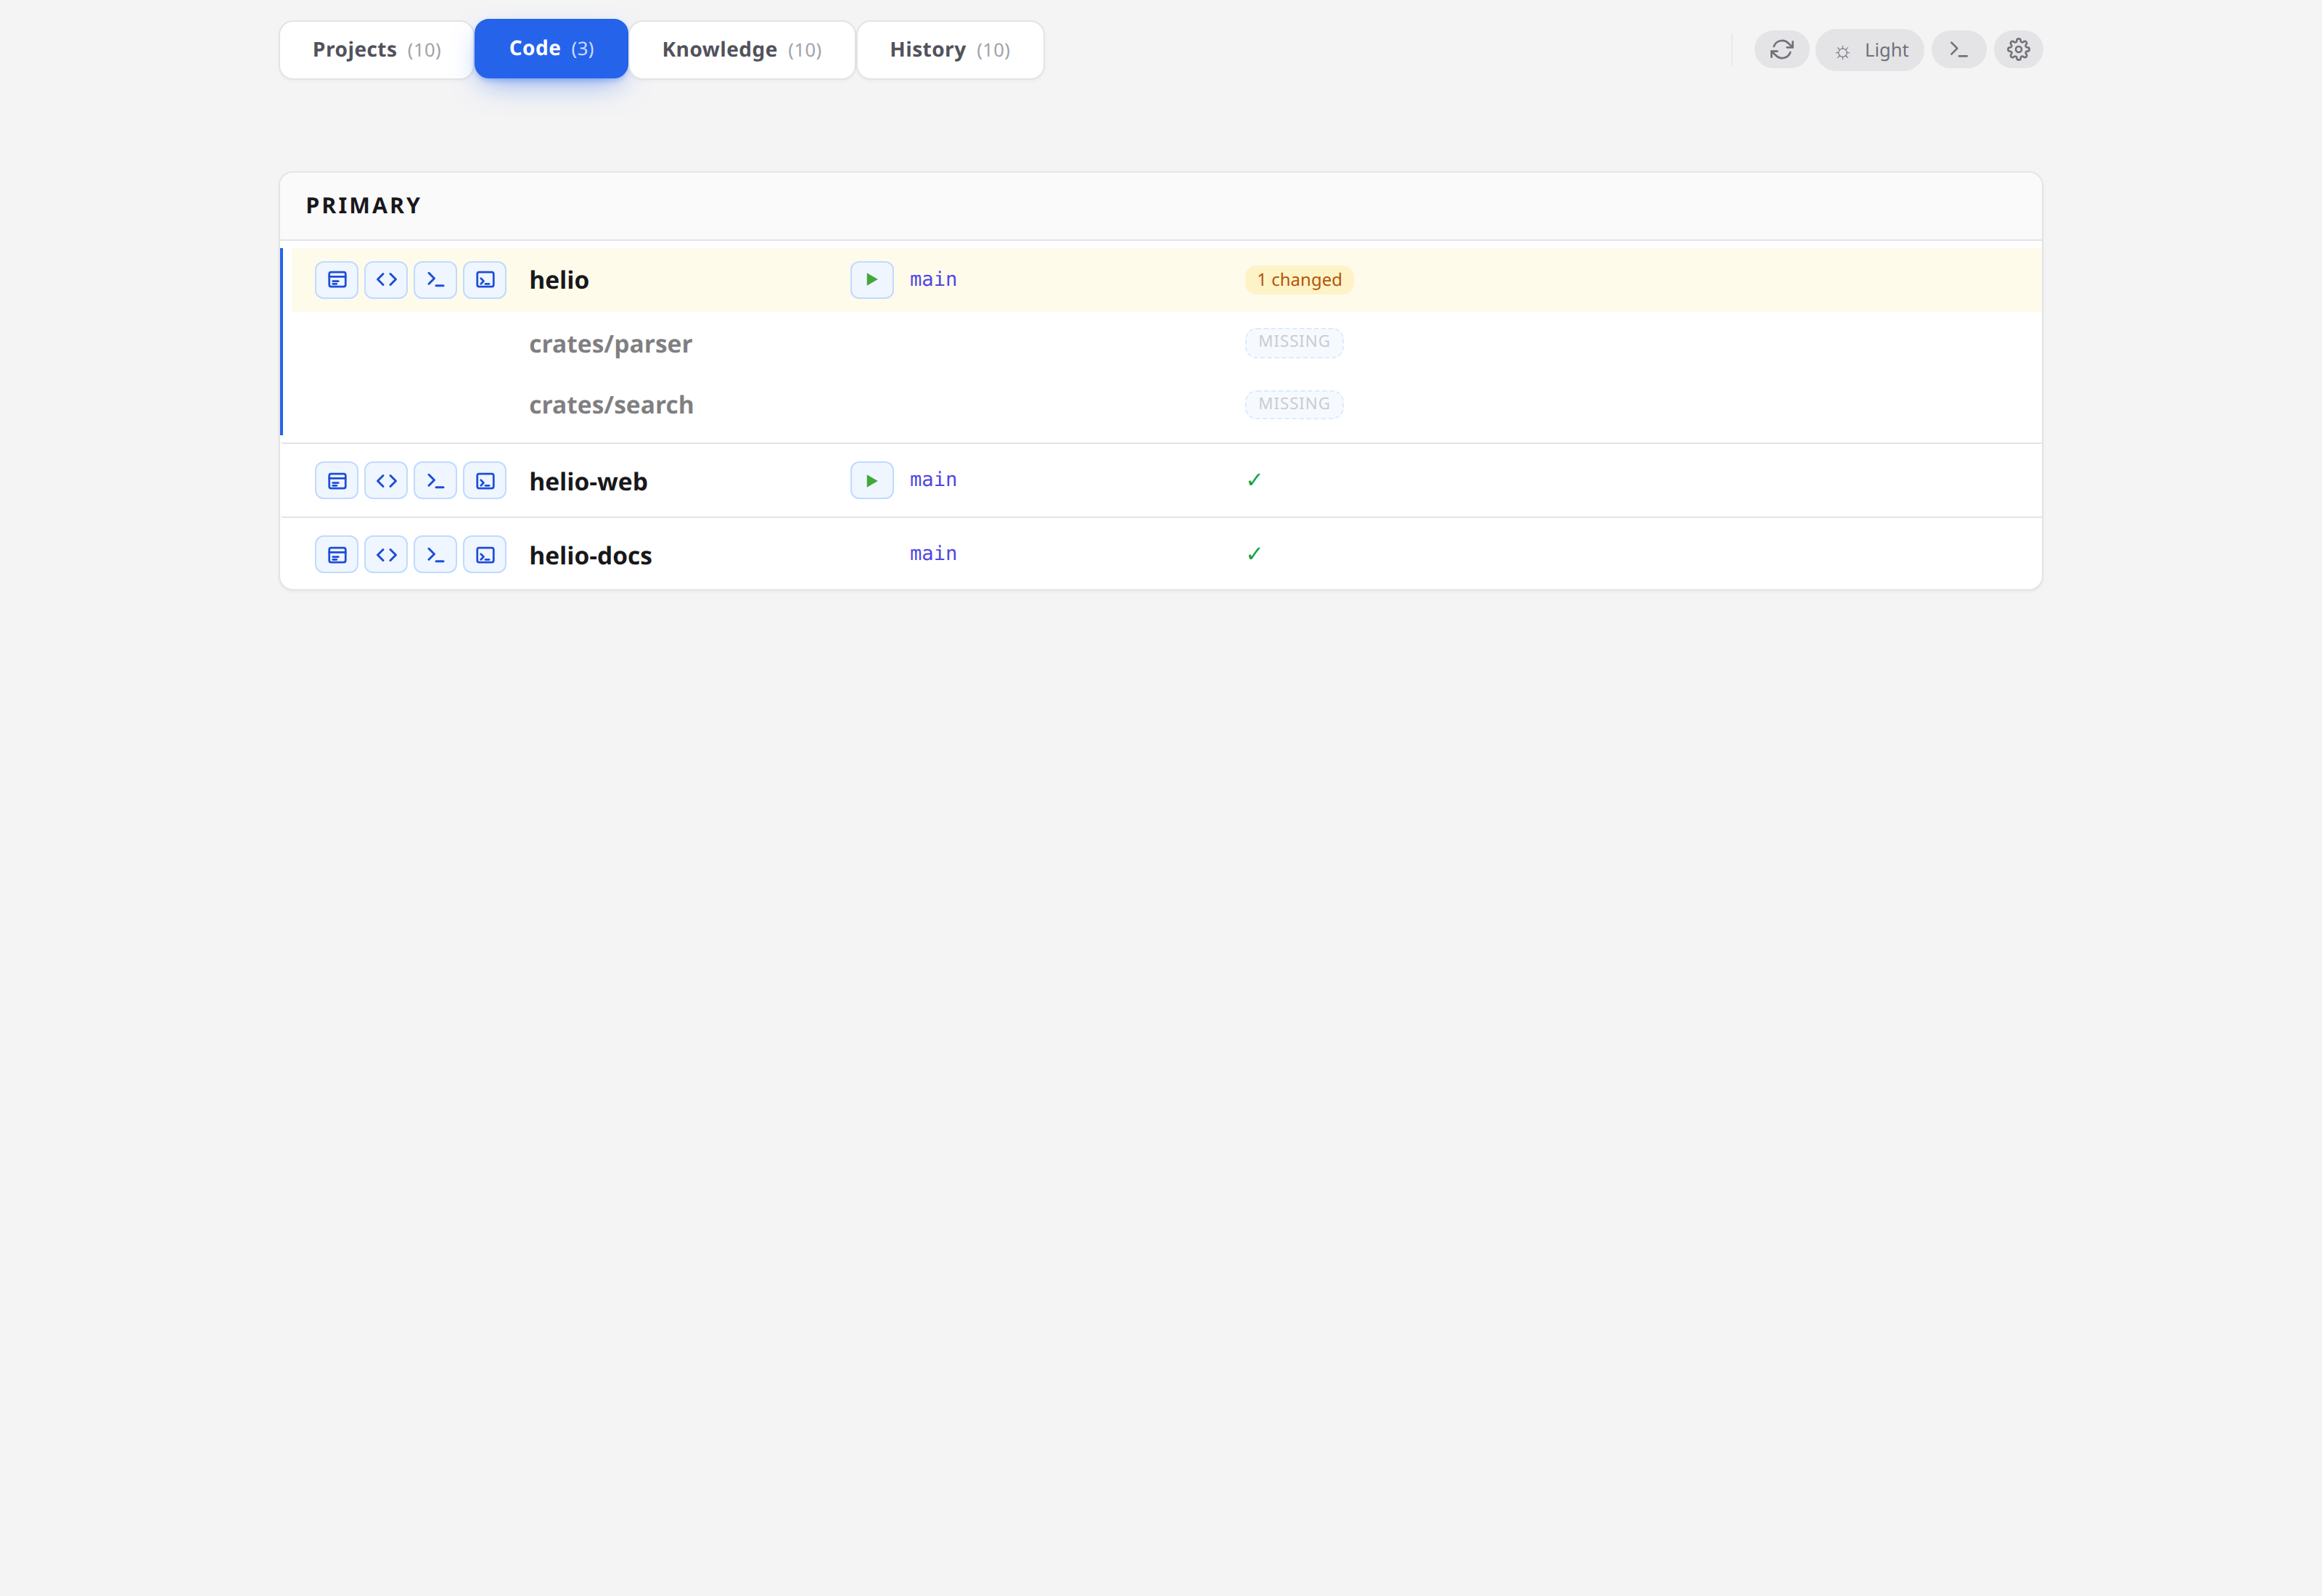Open the code editor for helio-docs
The height and width of the screenshot is (1596, 2322).
coord(387,554)
